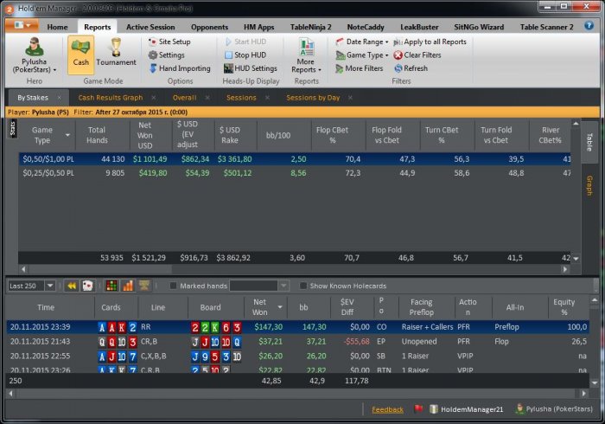Click the playing card replayer icon

[x=88, y=286]
